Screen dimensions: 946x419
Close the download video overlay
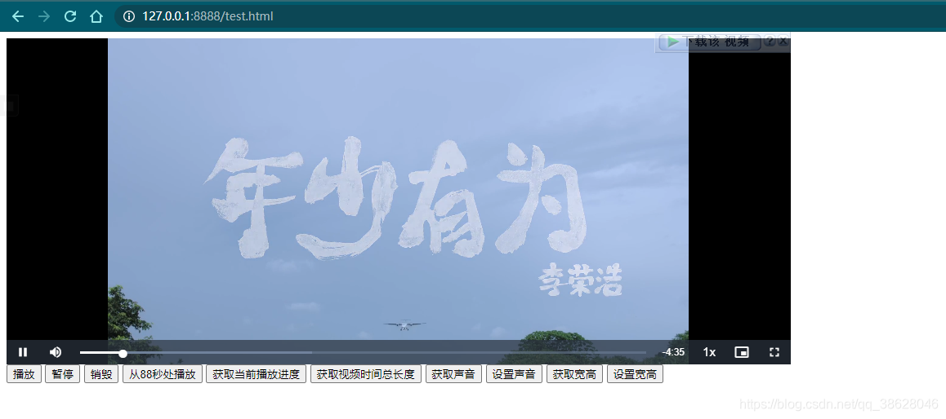[x=783, y=41]
